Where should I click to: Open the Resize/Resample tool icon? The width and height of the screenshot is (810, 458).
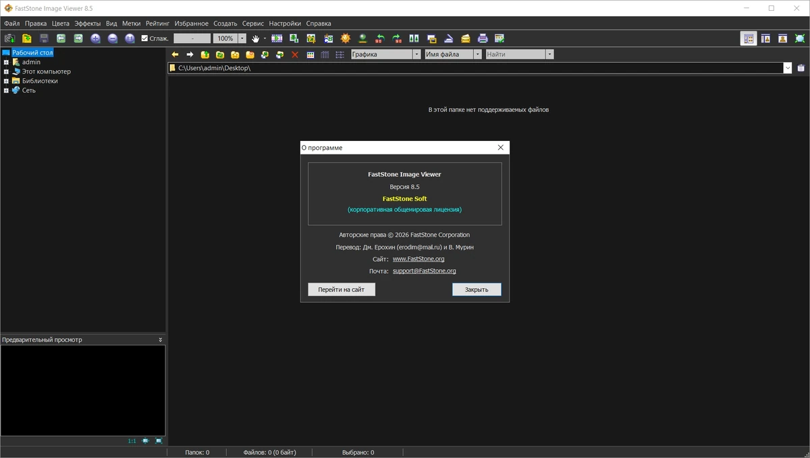[x=294, y=38]
